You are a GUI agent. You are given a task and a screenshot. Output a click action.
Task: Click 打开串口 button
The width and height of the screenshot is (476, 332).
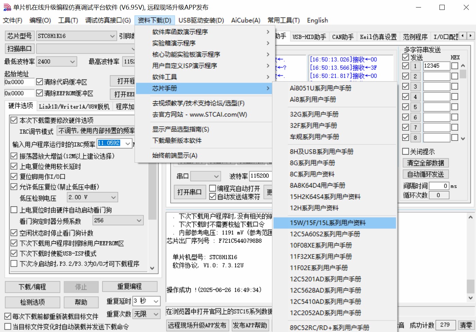(189, 192)
